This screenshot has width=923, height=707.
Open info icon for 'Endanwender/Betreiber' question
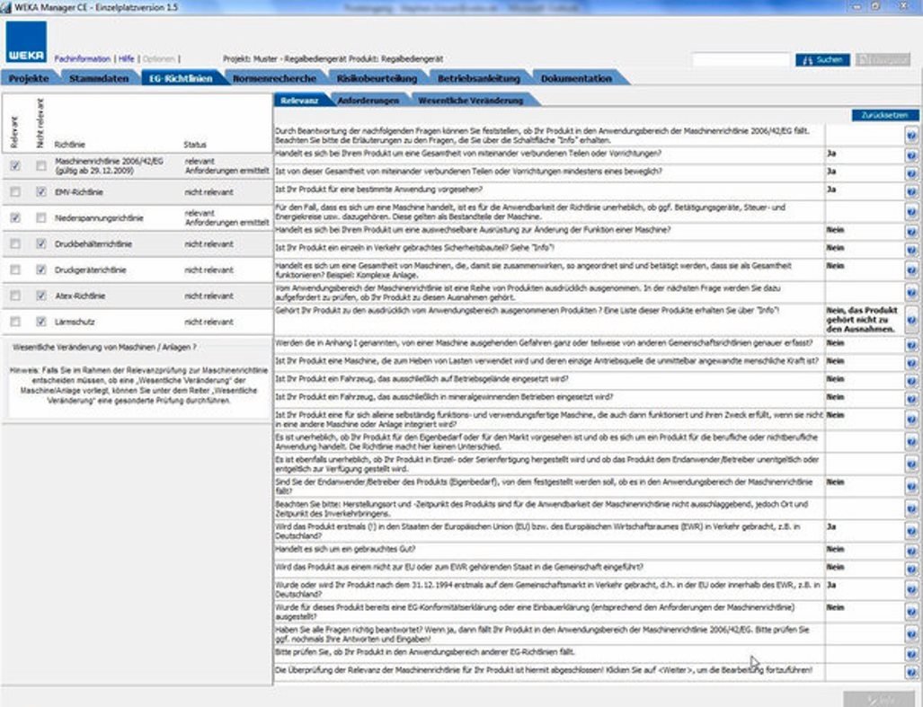click(x=912, y=487)
